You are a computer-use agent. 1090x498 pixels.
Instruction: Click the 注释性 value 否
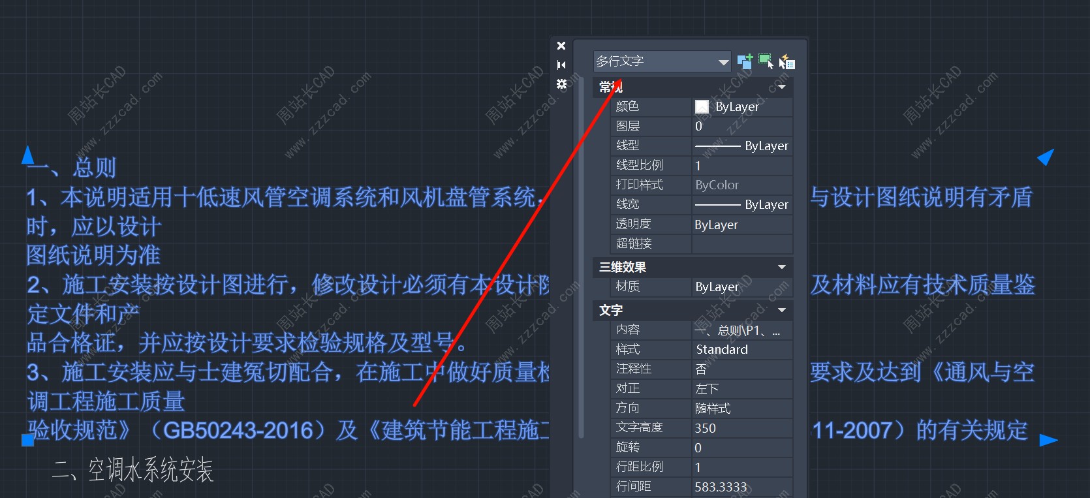click(x=741, y=369)
